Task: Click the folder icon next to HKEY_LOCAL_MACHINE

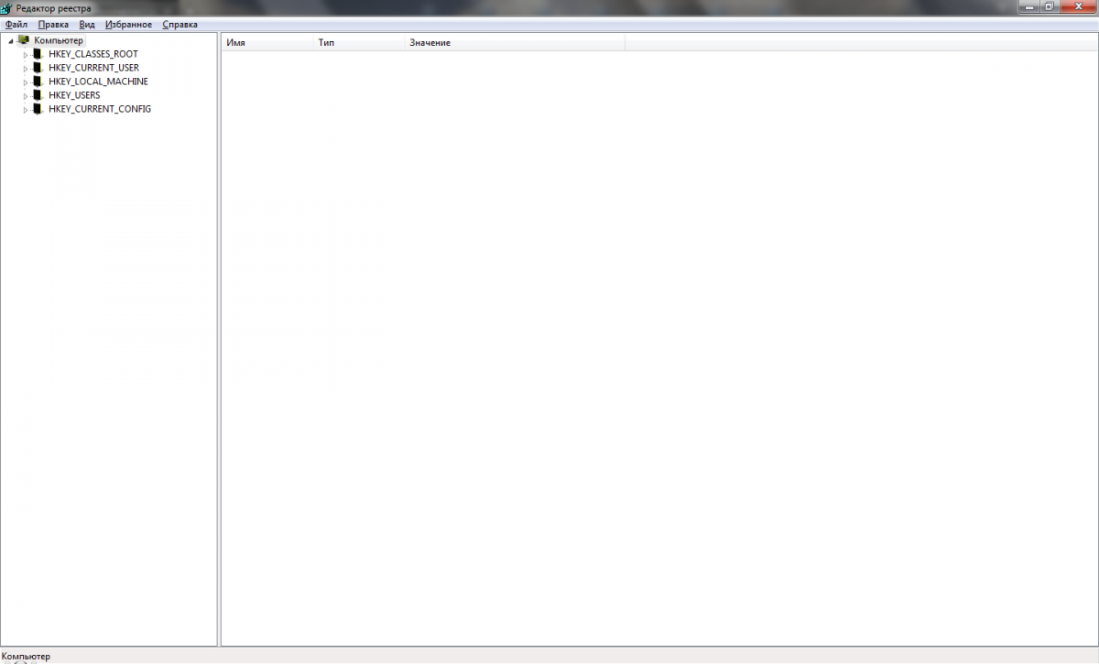Action: 38,82
